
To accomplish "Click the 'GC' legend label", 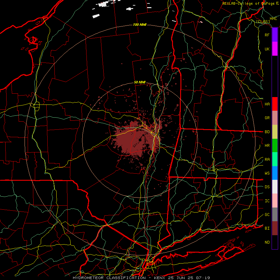I will coord(267,215).
